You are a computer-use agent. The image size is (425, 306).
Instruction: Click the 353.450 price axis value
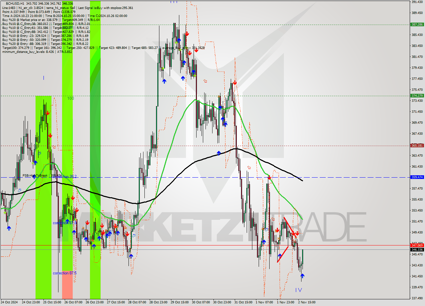(417, 210)
